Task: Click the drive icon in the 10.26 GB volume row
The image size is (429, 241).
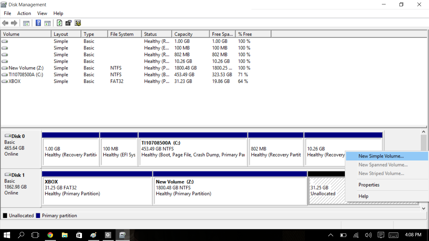Action: coord(5,61)
